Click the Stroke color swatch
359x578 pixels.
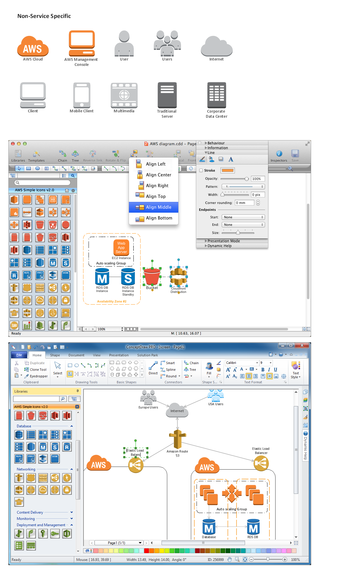click(227, 170)
